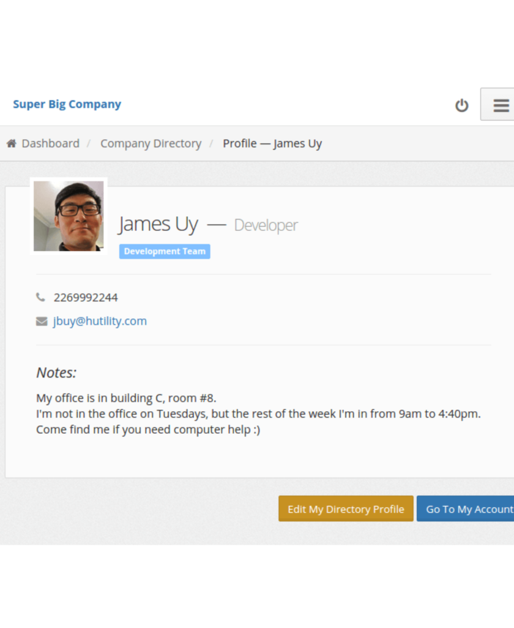Open the Company Directory breadcrumb
This screenshot has width=514, height=628.
(151, 143)
